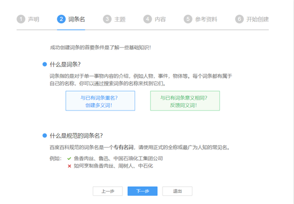Open the 参考资料 step

(200, 19)
